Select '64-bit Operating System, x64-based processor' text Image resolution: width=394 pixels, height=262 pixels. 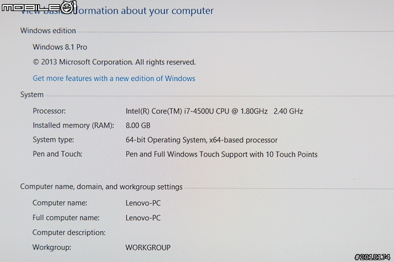201,140
